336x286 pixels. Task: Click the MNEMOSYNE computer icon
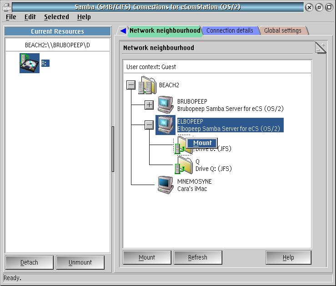[165, 185]
